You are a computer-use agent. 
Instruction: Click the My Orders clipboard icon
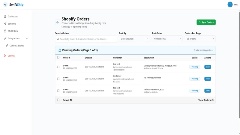point(5,31)
